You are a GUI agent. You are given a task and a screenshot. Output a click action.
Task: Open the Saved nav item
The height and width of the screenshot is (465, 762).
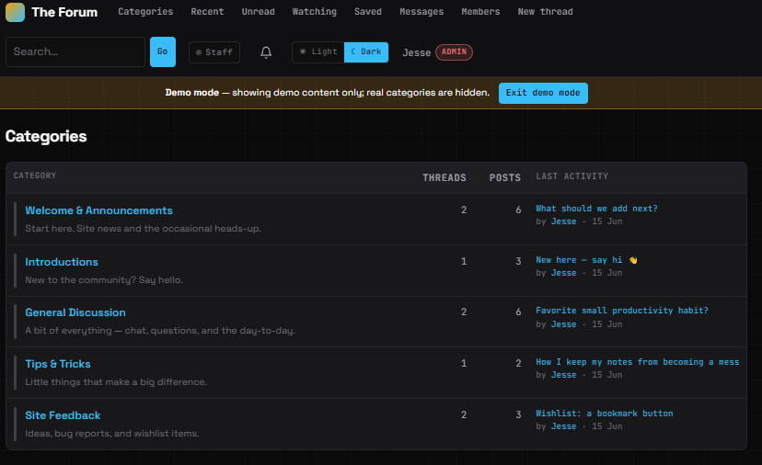[x=368, y=12]
